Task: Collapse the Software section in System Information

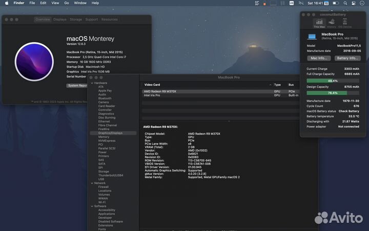Action: [x=92, y=206]
